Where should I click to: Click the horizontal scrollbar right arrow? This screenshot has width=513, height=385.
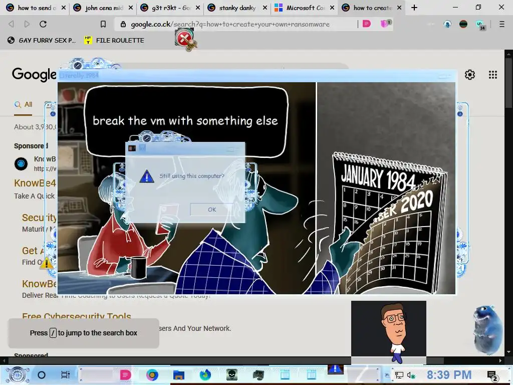pyautogui.click(x=500, y=360)
